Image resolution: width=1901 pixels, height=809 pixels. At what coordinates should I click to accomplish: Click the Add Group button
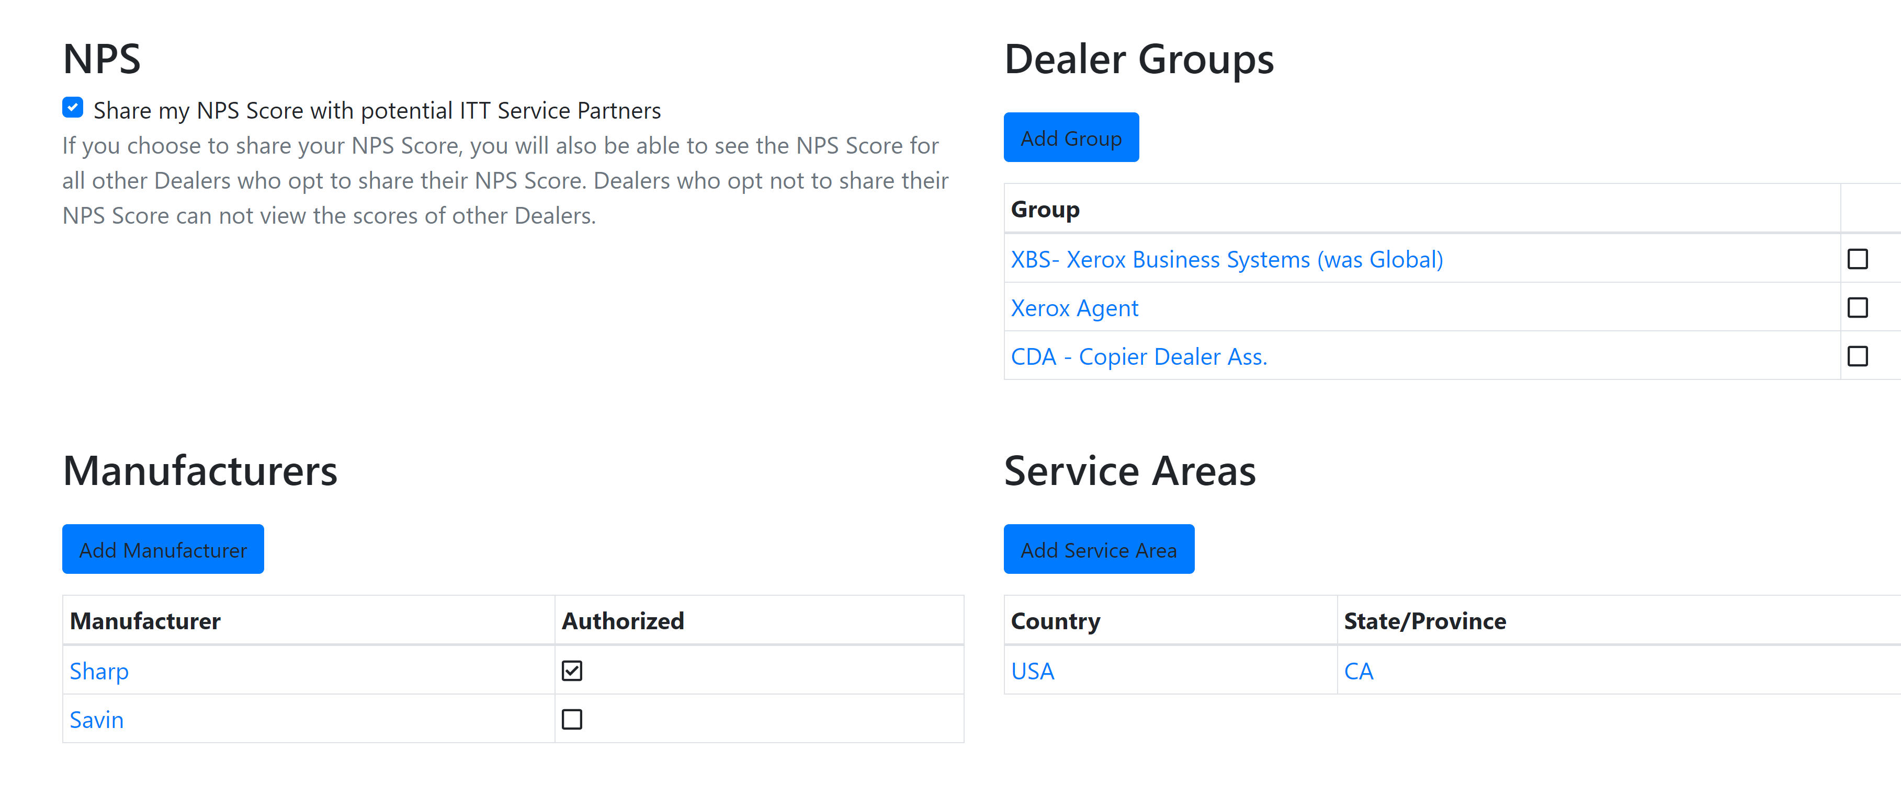pyautogui.click(x=1071, y=138)
